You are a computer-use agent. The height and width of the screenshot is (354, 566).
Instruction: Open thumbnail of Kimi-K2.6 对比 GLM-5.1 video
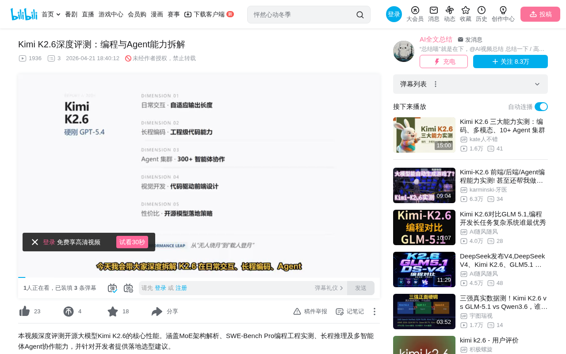point(424,227)
